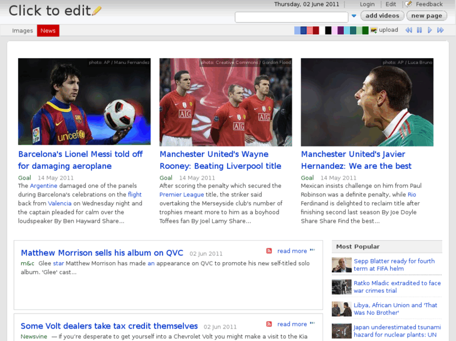The image size is (456, 341).
Task: Open the Lionel Messi told off headline
Action: click(x=80, y=160)
